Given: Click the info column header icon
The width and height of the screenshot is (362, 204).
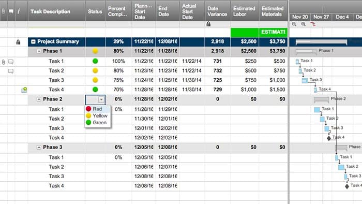Looking at the screenshot, I should point(19,11).
